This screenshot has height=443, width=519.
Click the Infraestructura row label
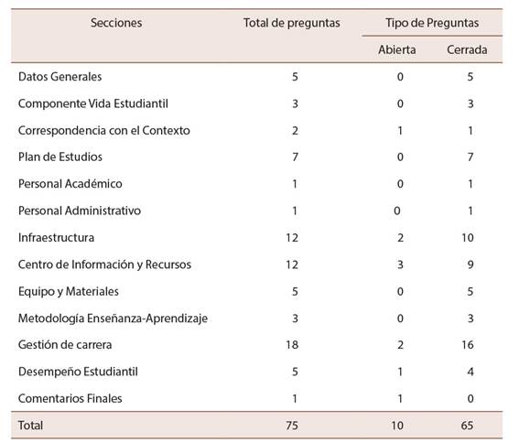click(56, 238)
